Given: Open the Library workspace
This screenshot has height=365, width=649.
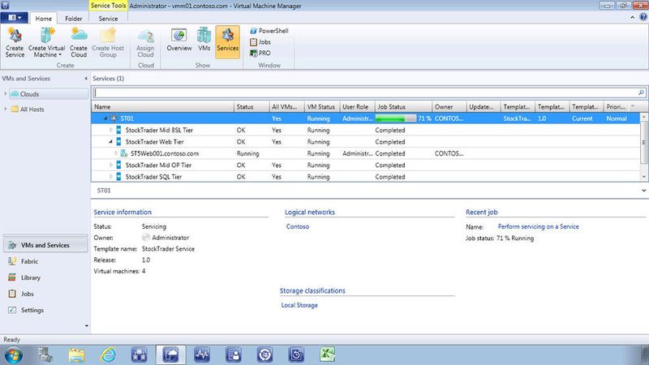Looking at the screenshot, I should [45, 277].
